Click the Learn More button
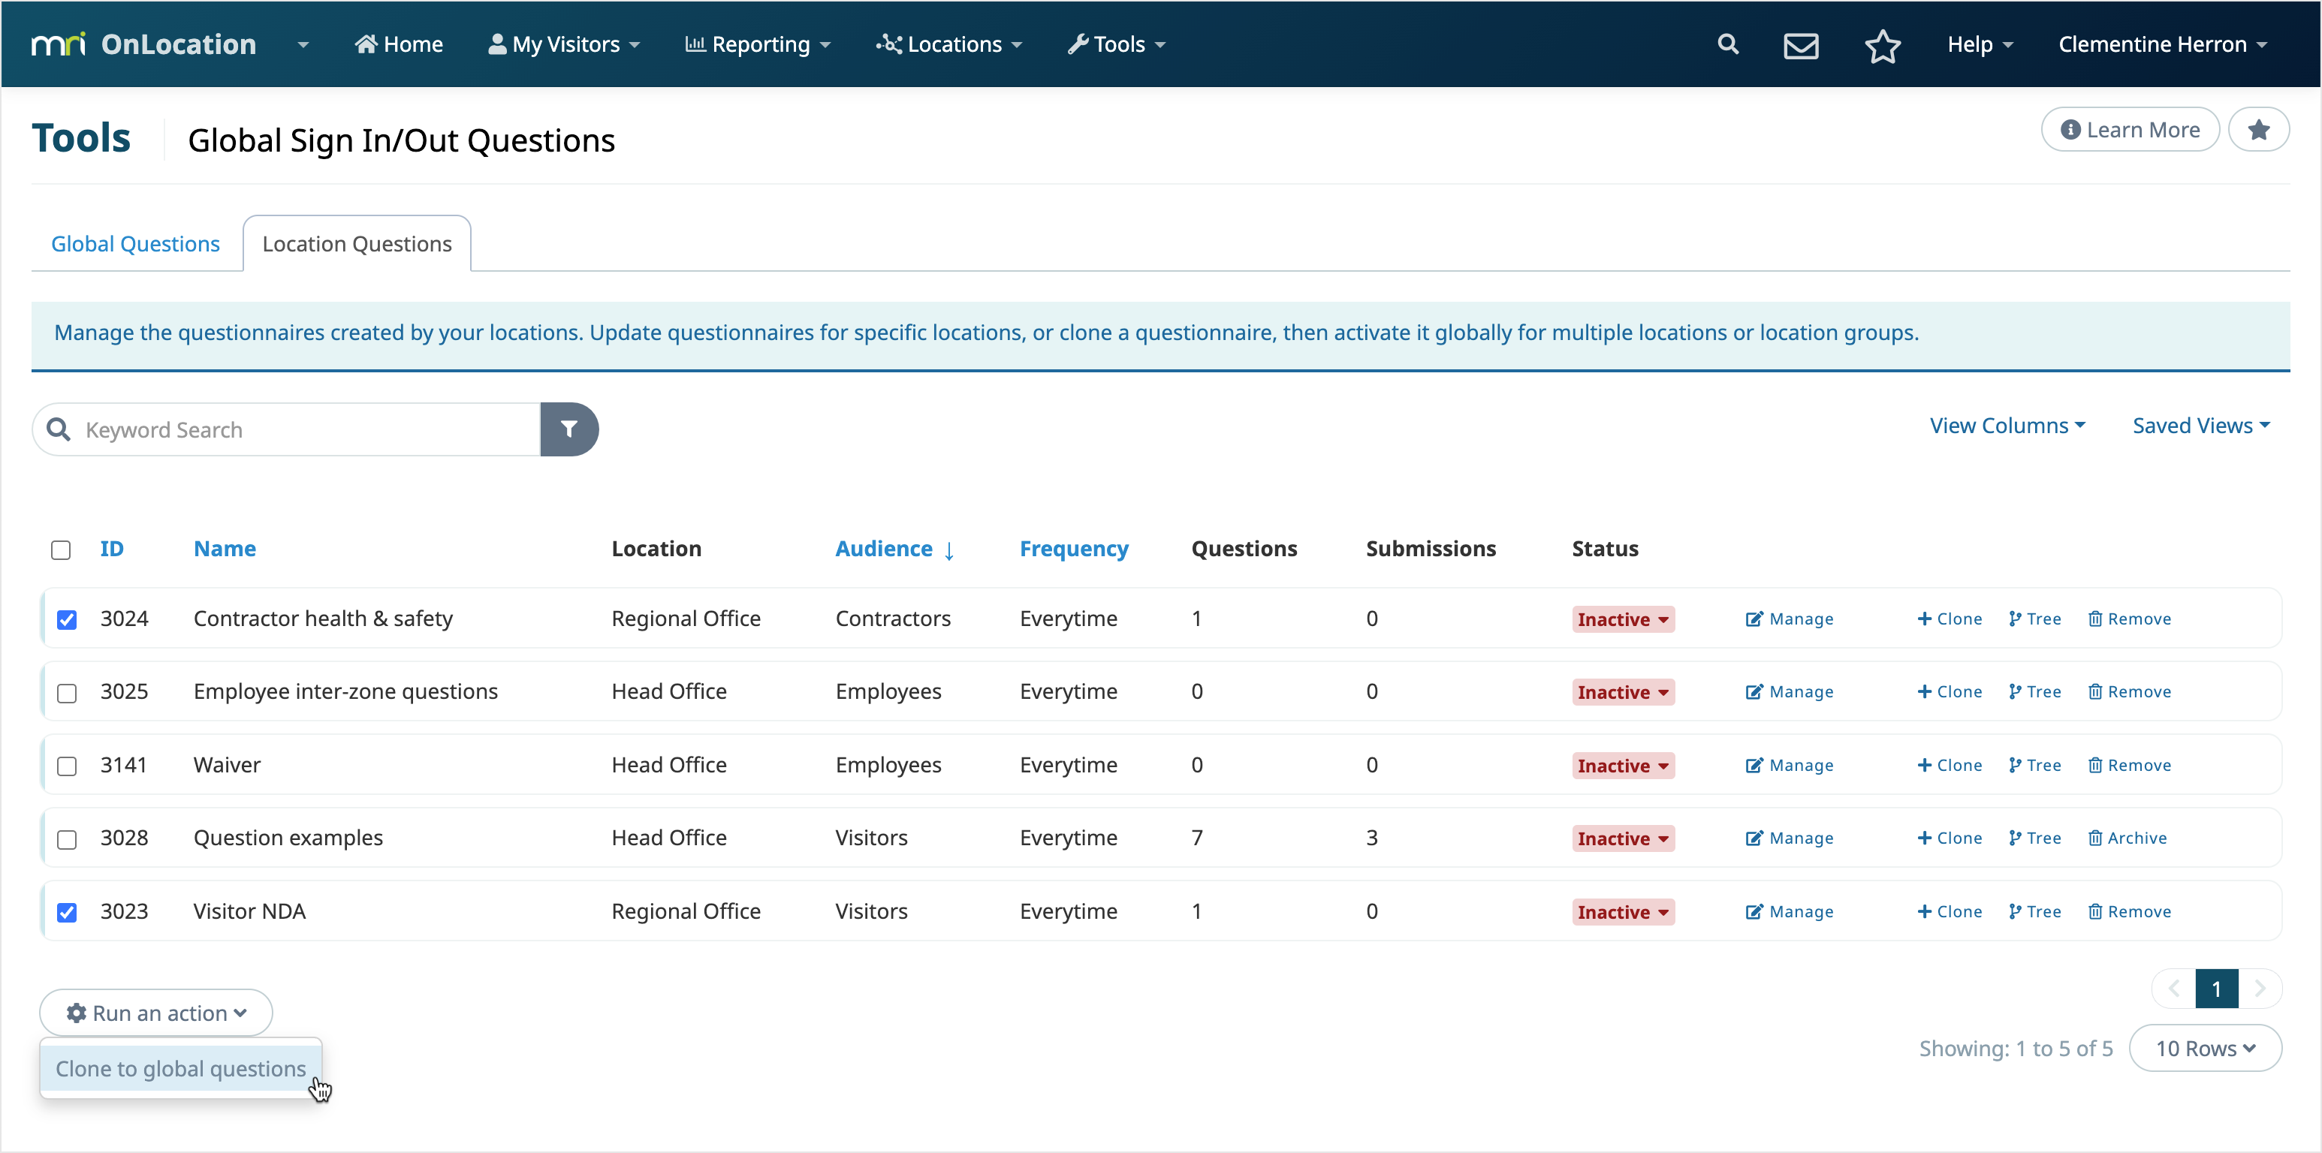 [x=2130, y=130]
